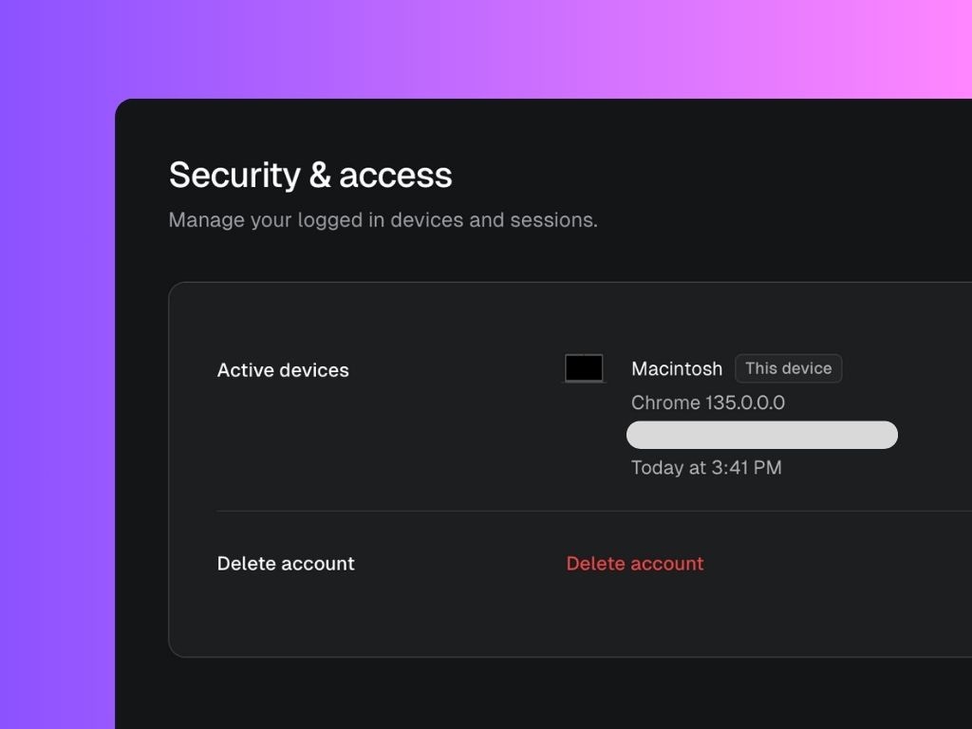Select the "This device" indicator tag
This screenshot has height=729, width=972.
click(x=788, y=368)
